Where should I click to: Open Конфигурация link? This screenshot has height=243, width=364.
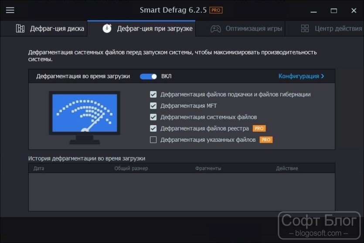click(301, 76)
